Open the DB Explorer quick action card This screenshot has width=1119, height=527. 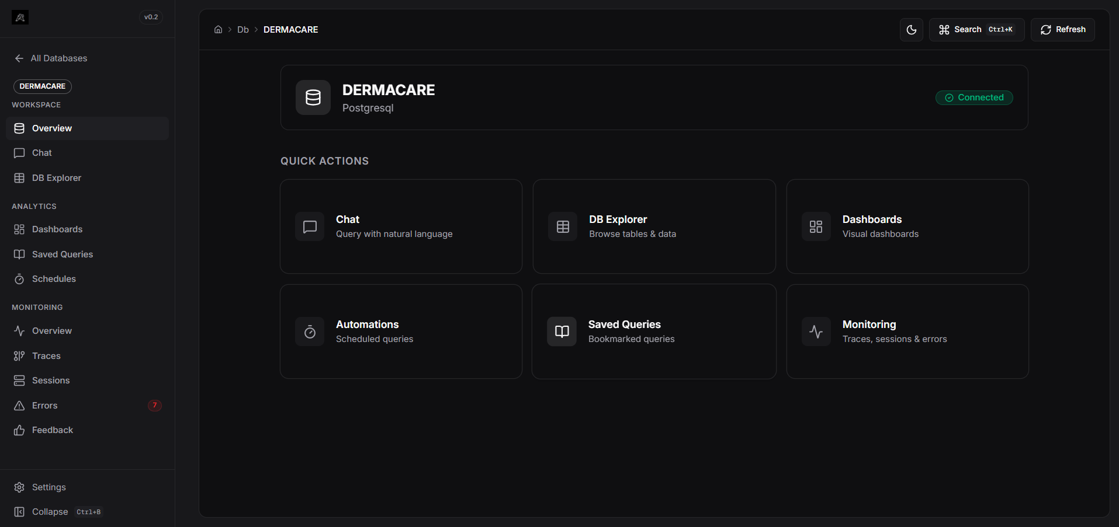654,226
